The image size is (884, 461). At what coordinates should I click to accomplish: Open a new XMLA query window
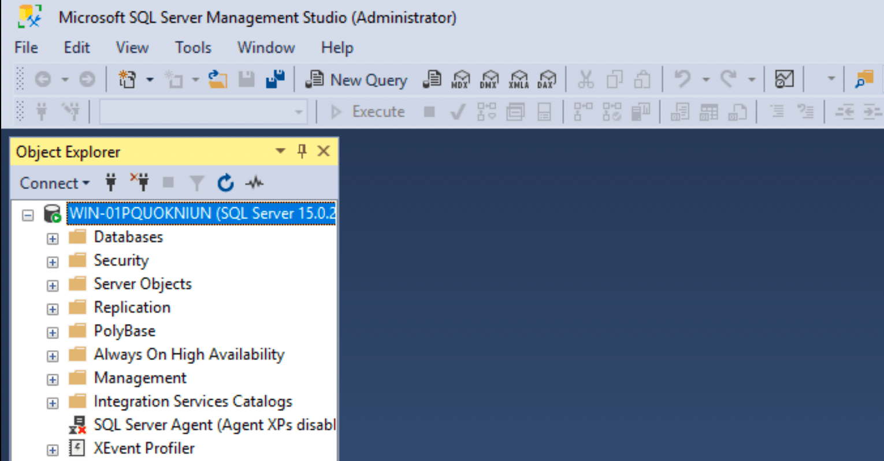click(x=519, y=79)
